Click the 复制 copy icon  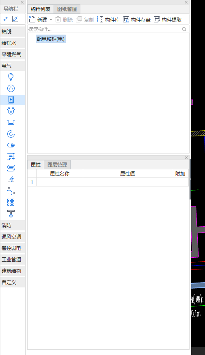(79, 20)
